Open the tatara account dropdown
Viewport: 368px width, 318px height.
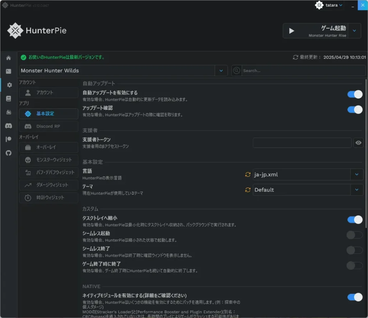click(341, 5)
